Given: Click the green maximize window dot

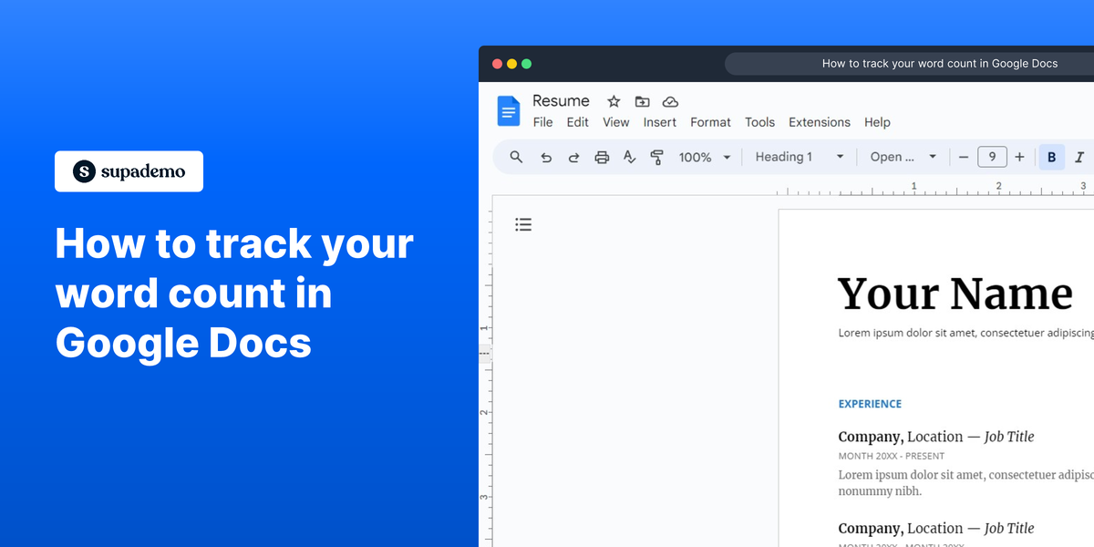Looking at the screenshot, I should (x=526, y=64).
